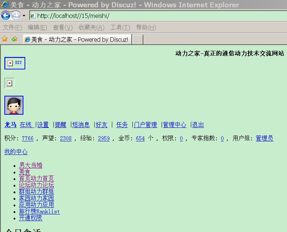Click the 金币 value 654

(140, 138)
